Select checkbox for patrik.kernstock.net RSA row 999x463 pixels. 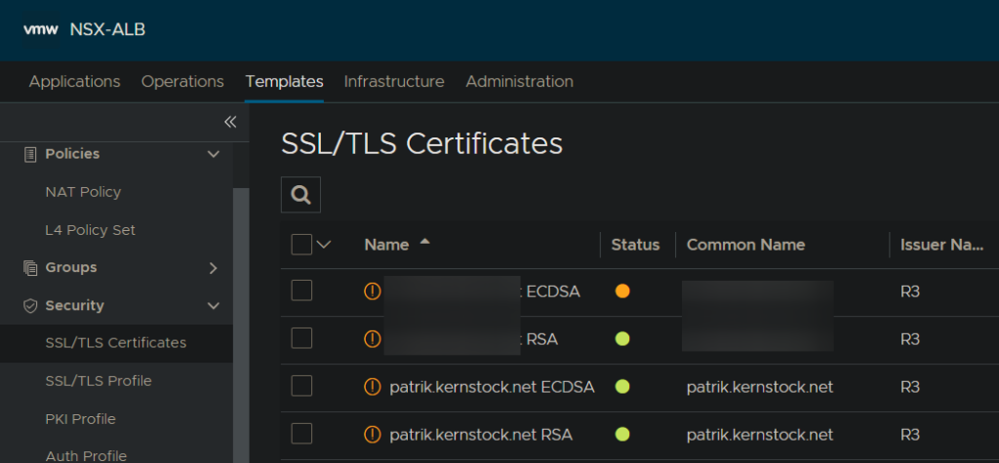click(301, 434)
